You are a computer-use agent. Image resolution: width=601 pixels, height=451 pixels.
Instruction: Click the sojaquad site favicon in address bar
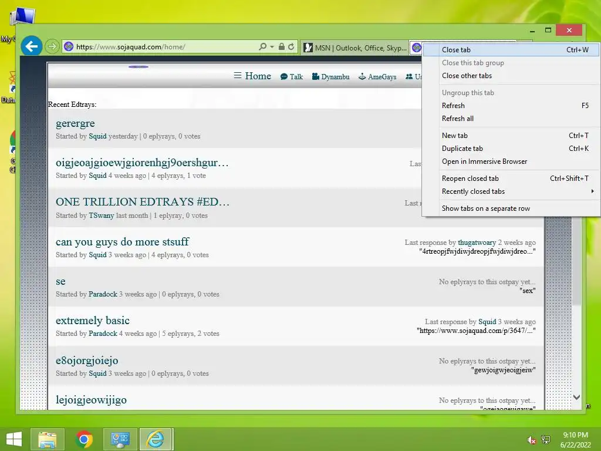[69, 47]
